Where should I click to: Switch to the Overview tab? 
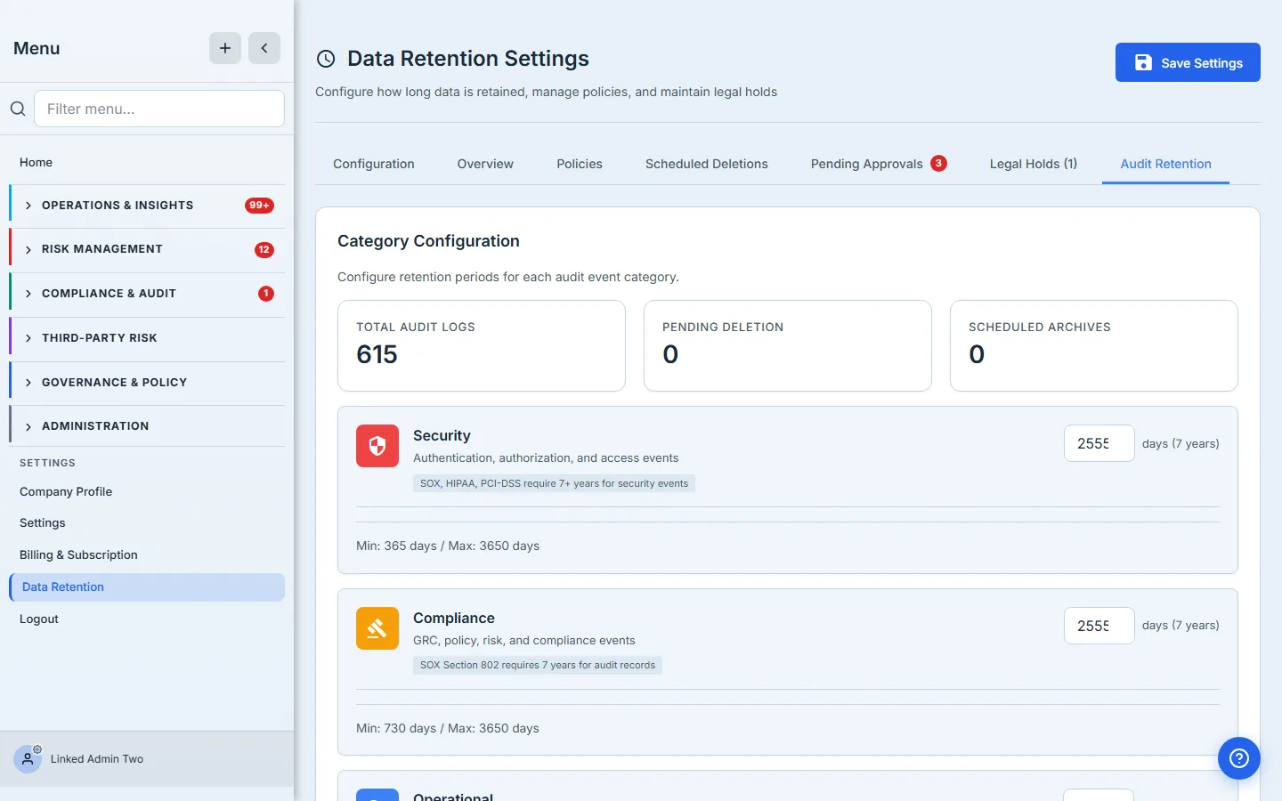(x=485, y=164)
